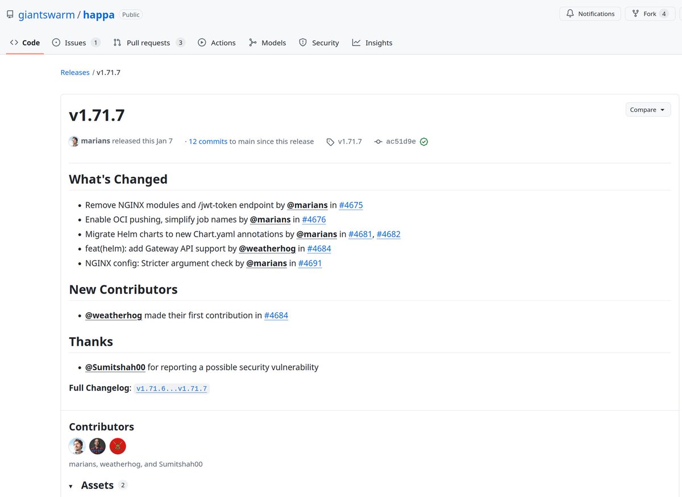The image size is (682, 497).
Task: Open @weatherhog mention in Gateway API line
Action: [267, 248]
